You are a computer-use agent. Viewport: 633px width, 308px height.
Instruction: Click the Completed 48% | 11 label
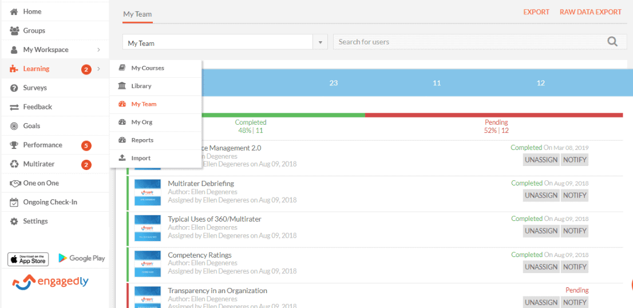coord(251,127)
